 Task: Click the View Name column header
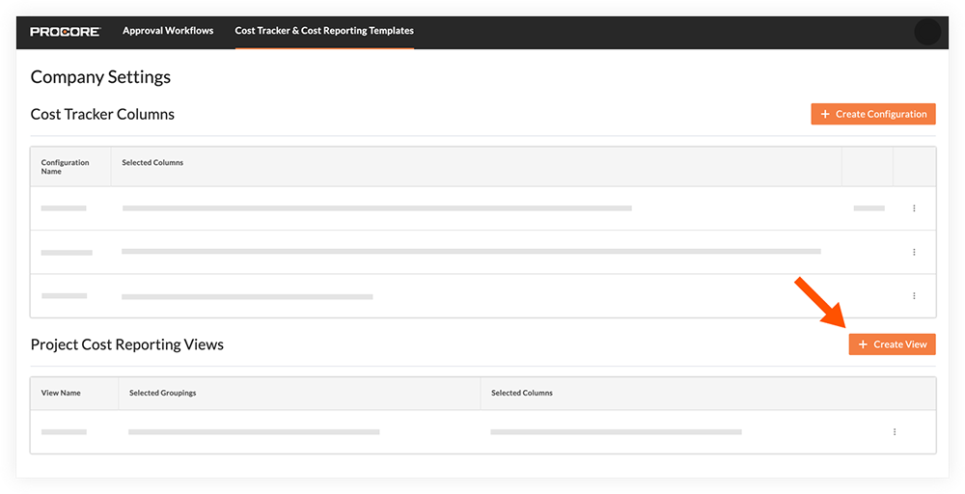pyautogui.click(x=61, y=393)
